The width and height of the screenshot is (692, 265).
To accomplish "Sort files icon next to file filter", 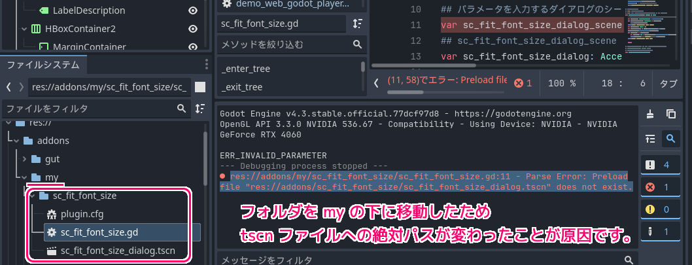I will click(x=200, y=109).
